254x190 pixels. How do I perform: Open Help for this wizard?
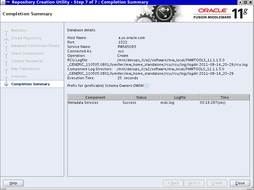pos(13,183)
